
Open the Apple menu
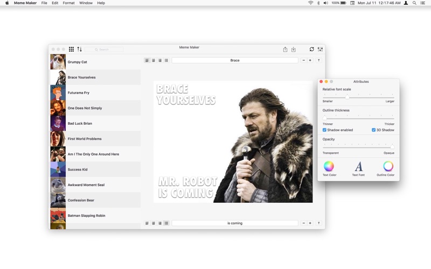coord(7,3)
